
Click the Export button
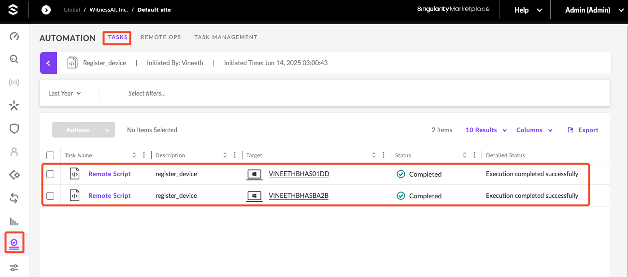point(583,130)
